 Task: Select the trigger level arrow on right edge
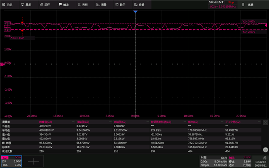[x=266, y=25]
